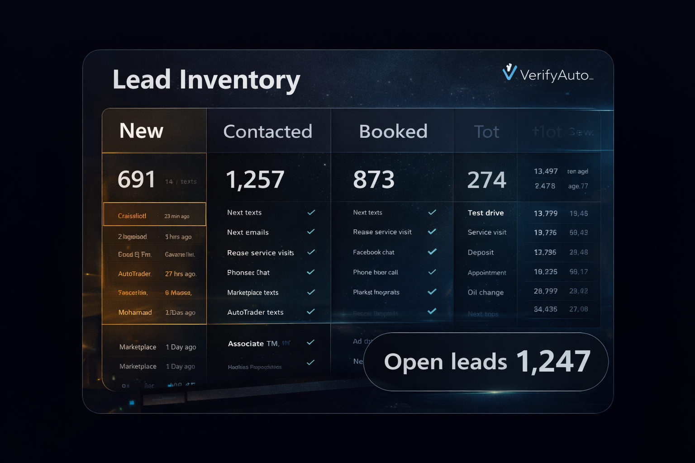Viewport: 695px width, 463px height.
Task: Click the checkmark next to Associate TM
Action: point(311,343)
